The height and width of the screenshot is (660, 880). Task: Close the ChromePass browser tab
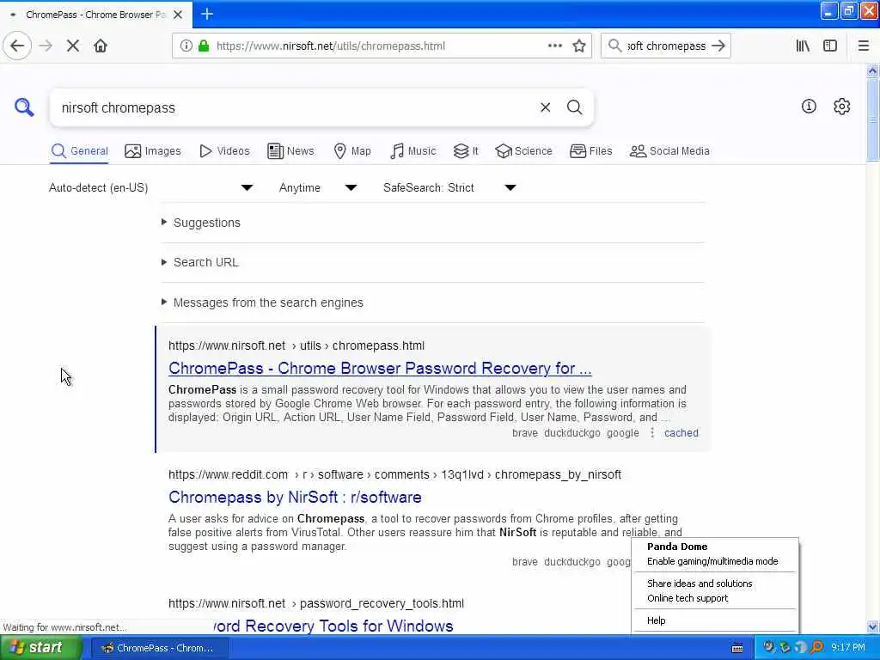[178, 15]
